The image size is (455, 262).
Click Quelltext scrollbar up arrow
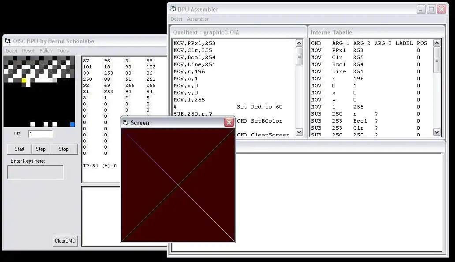coord(299,43)
